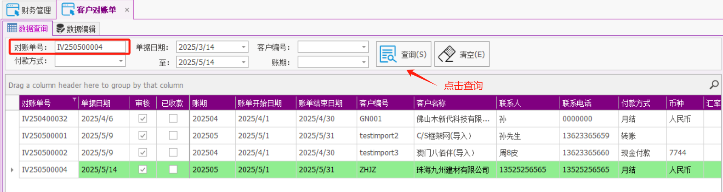Screen dimensions: 723x192
Task: Open the 客户编号 dropdown
Action: point(364,47)
